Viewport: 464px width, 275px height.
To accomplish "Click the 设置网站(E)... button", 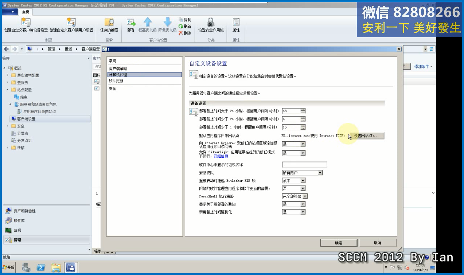I will [x=366, y=136].
